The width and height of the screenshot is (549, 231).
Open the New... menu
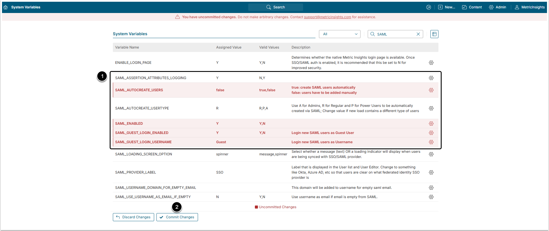[447, 7]
